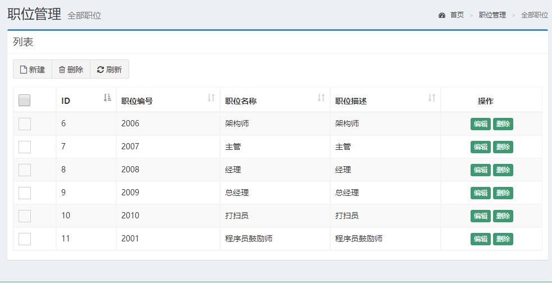Click the 职位描述 column header label

[351, 101]
